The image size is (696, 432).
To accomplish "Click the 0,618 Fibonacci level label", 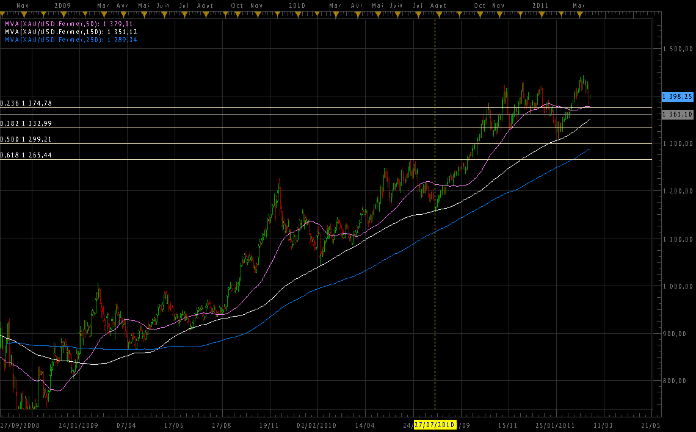I will point(26,155).
